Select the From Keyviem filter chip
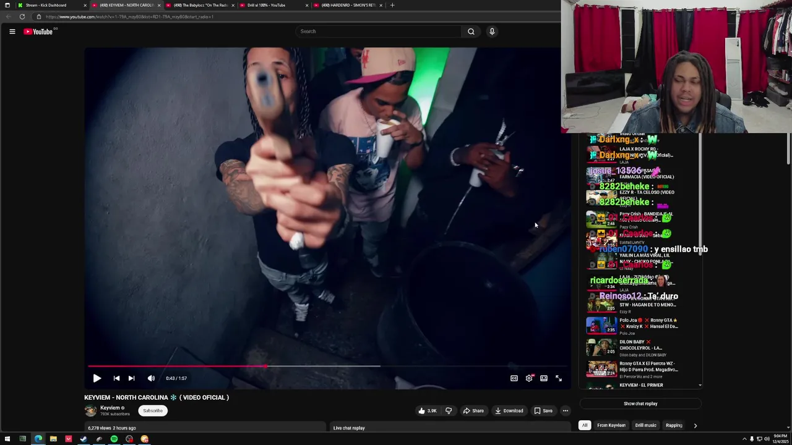The height and width of the screenshot is (445, 792). tap(611, 425)
